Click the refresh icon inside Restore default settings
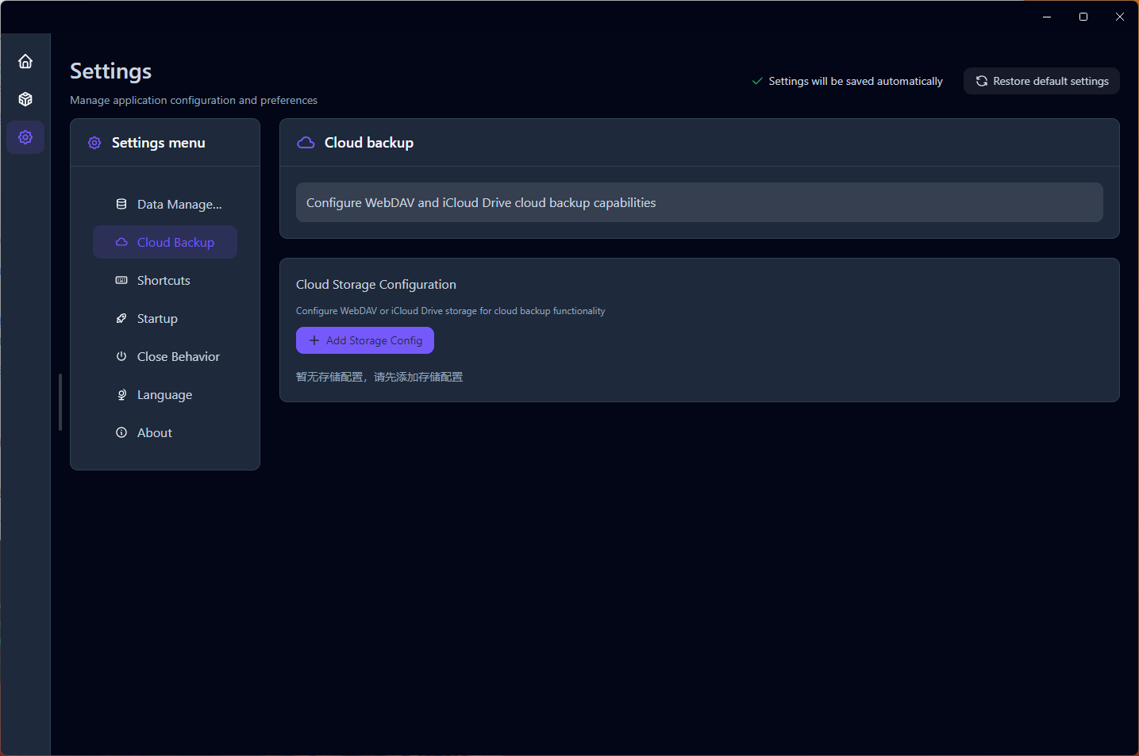The width and height of the screenshot is (1139, 756). pyautogui.click(x=982, y=81)
